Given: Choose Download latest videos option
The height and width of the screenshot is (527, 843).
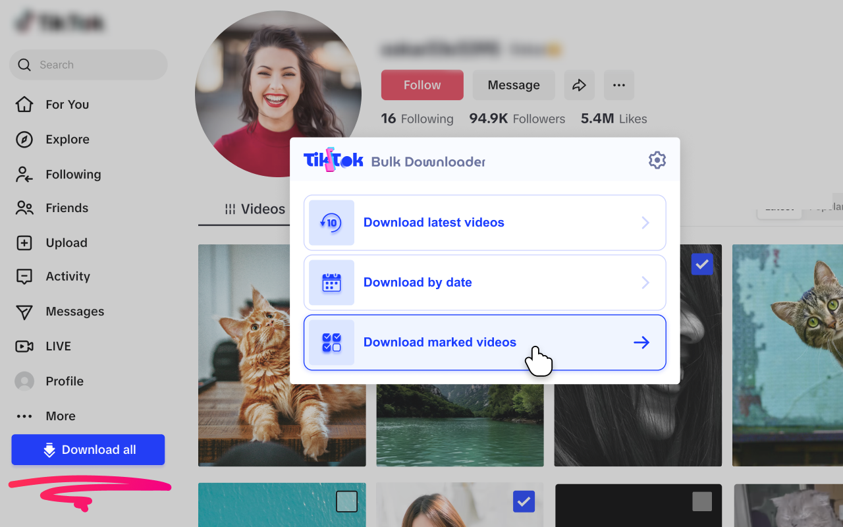Looking at the screenshot, I should coord(485,223).
